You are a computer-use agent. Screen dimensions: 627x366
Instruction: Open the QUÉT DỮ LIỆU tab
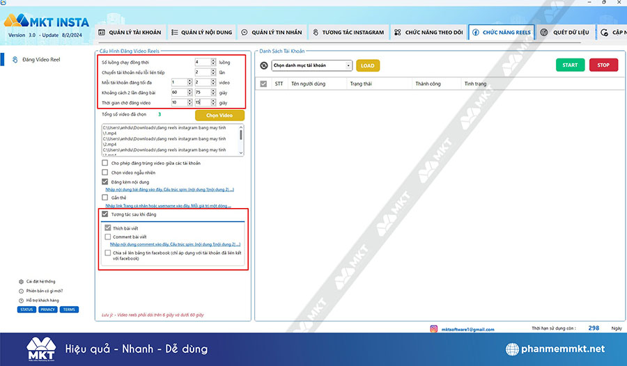point(566,33)
